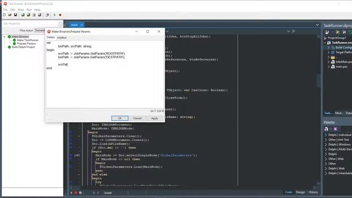Click the Open folder icon in Task Runner toolbar

click(x=10, y=15)
